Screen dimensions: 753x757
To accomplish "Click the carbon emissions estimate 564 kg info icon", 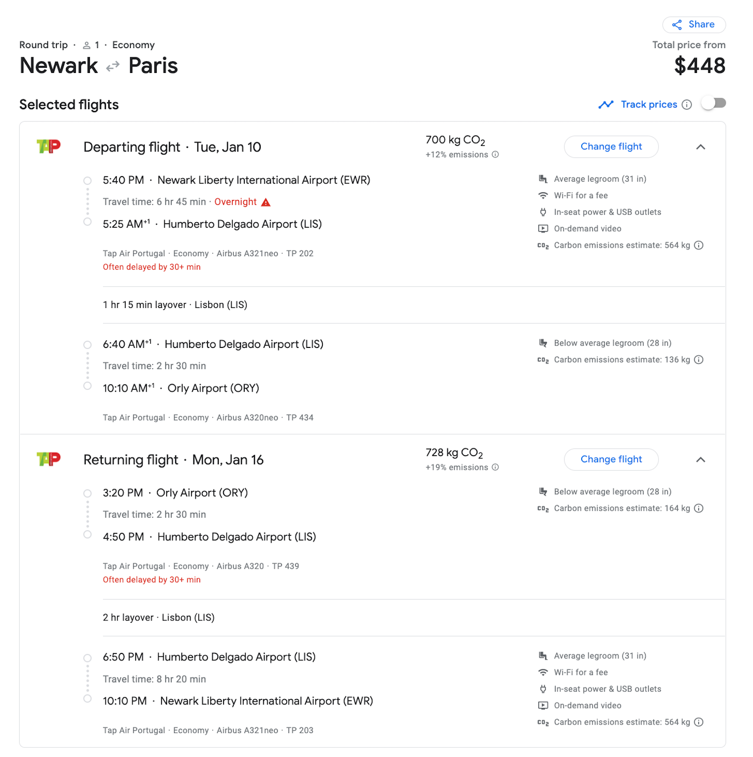I will coord(699,245).
